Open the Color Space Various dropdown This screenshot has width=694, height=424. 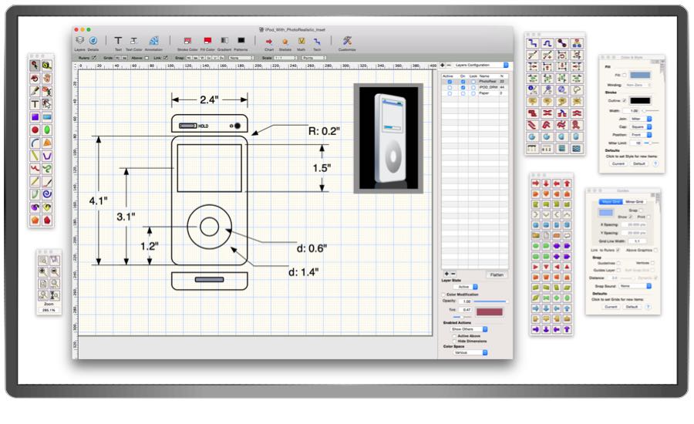(469, 352)
